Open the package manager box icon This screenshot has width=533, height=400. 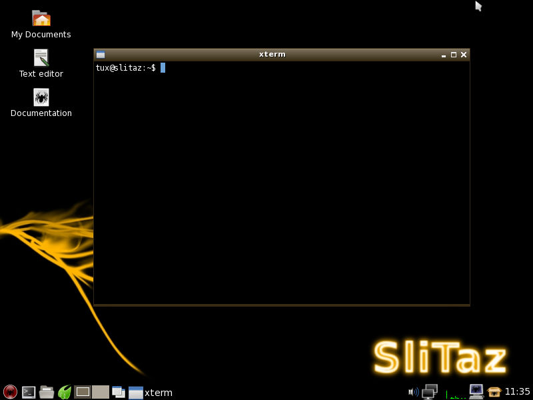(x=494, y=392)
